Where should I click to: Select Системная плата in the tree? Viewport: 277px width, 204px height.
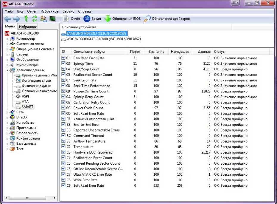30,44
